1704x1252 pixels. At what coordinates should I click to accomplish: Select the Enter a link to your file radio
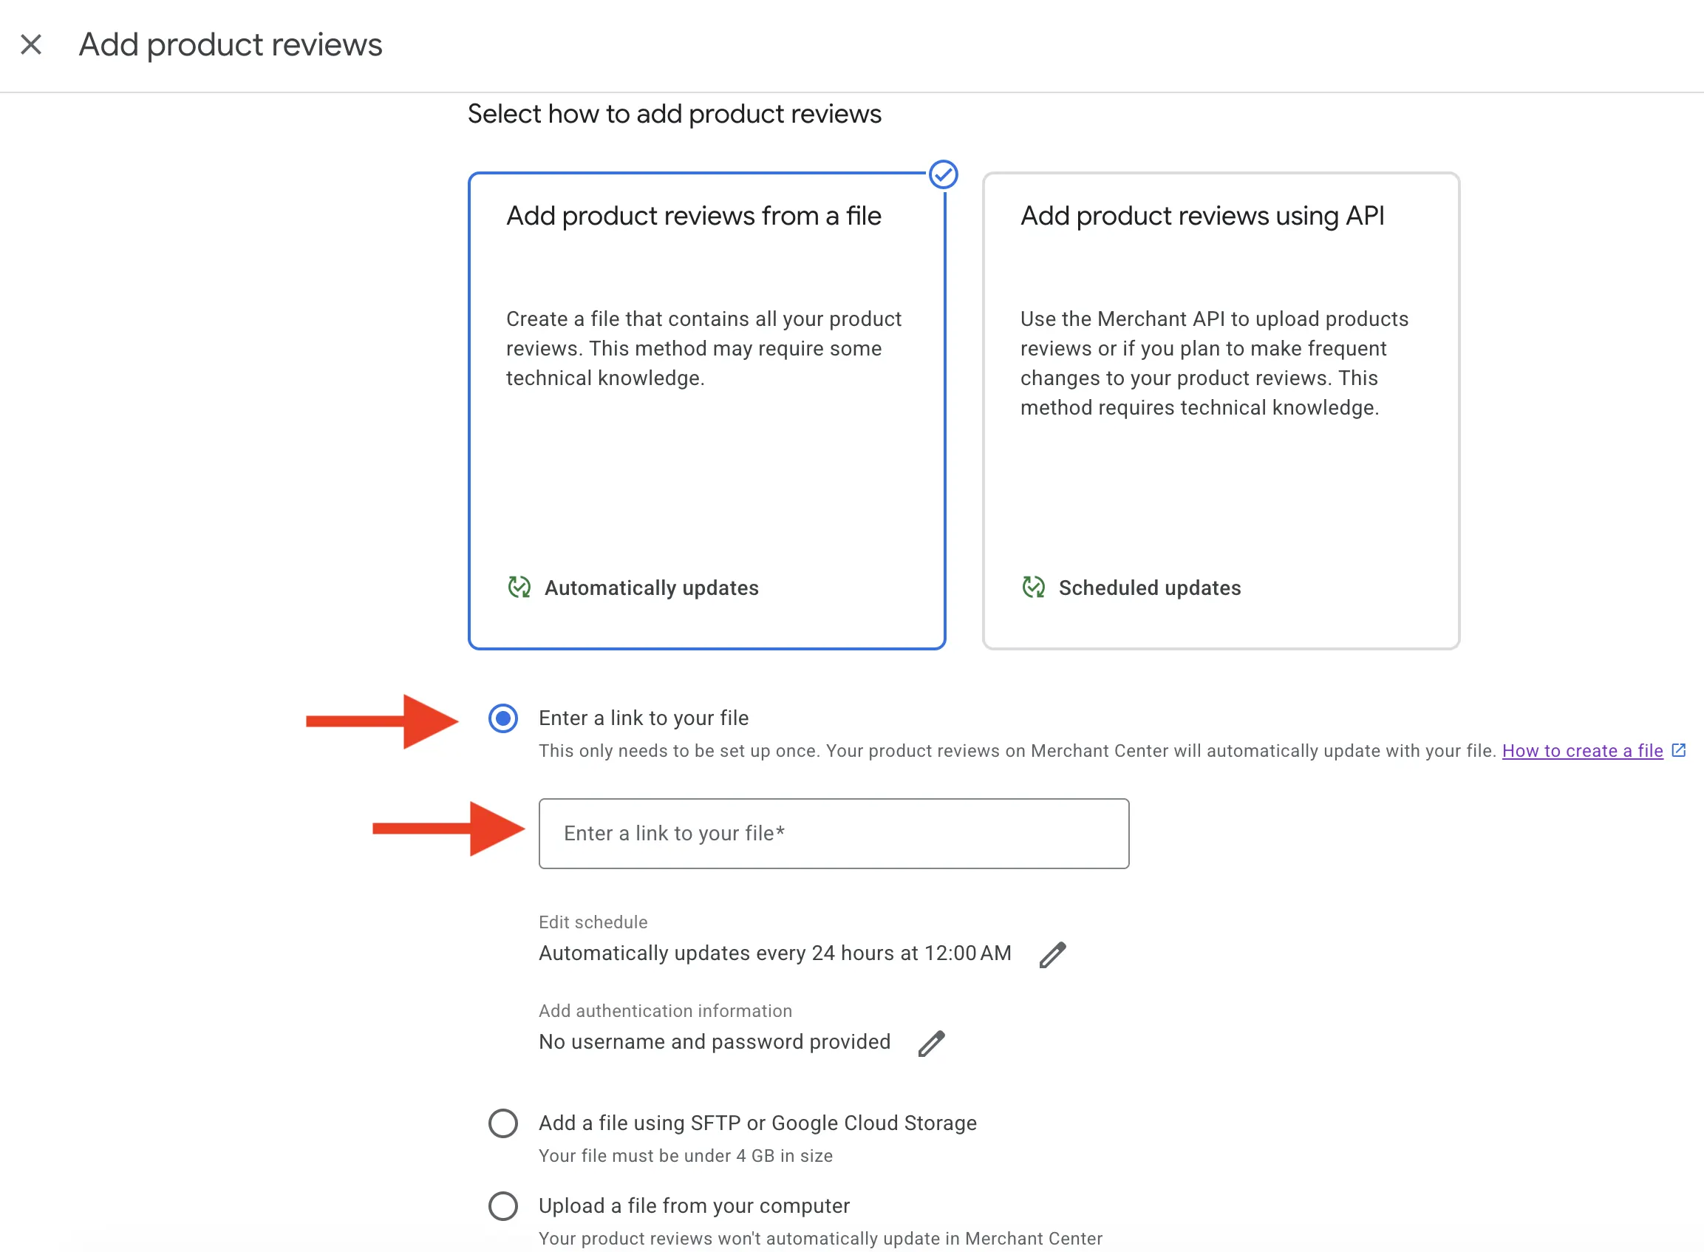tap(503, 718)
